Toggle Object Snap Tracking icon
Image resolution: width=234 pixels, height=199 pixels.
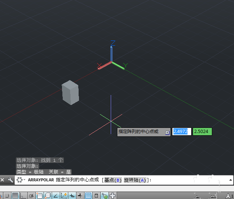(x=56, y=196)
